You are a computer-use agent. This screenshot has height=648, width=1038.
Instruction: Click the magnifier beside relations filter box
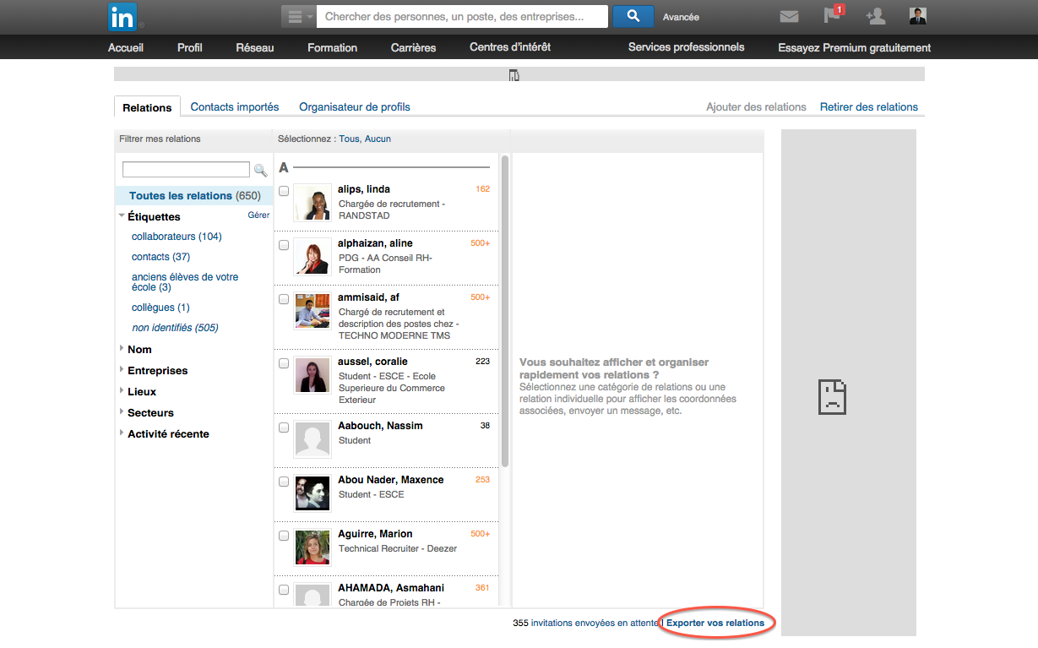261,170
